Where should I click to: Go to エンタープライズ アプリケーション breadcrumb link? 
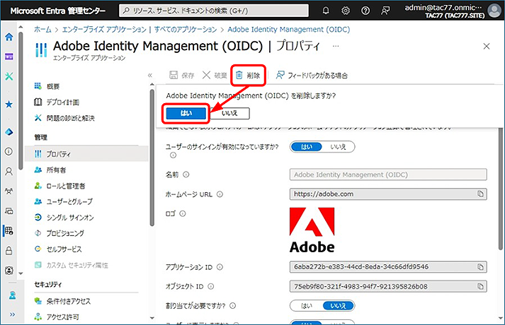pos(104,29)
